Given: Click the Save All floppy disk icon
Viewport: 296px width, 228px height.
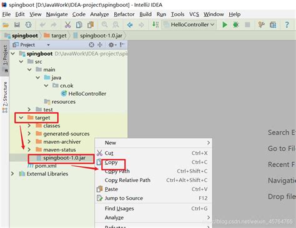Looking at the screenshot, I should (x=17, y=25).
